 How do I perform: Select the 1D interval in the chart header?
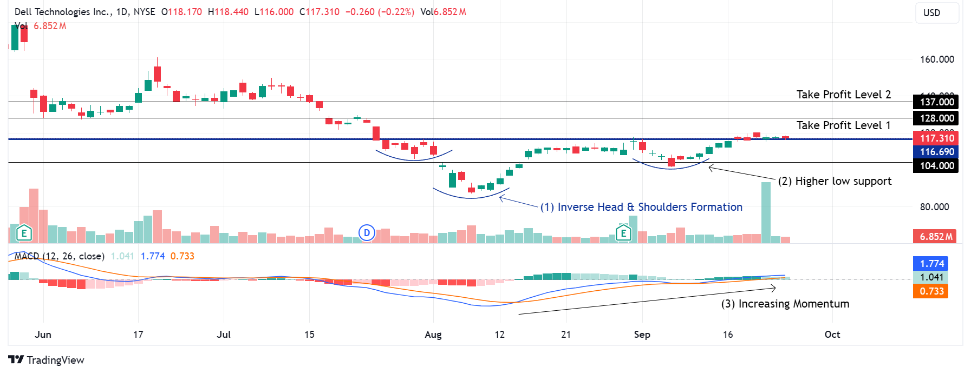[123, 12]
